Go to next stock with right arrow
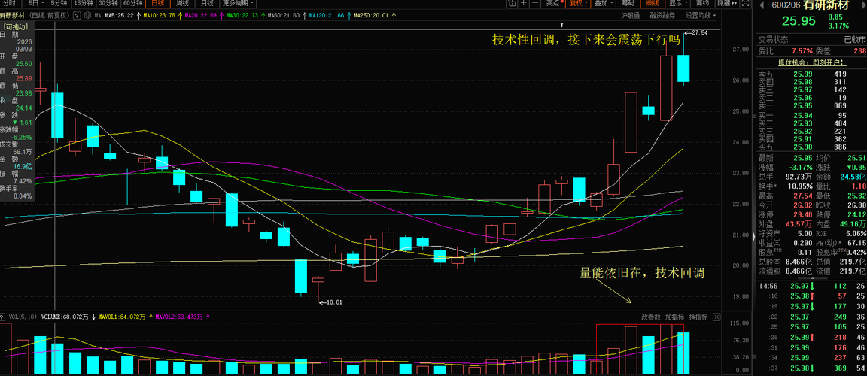The image size is (867, 376). click(864, 5)
